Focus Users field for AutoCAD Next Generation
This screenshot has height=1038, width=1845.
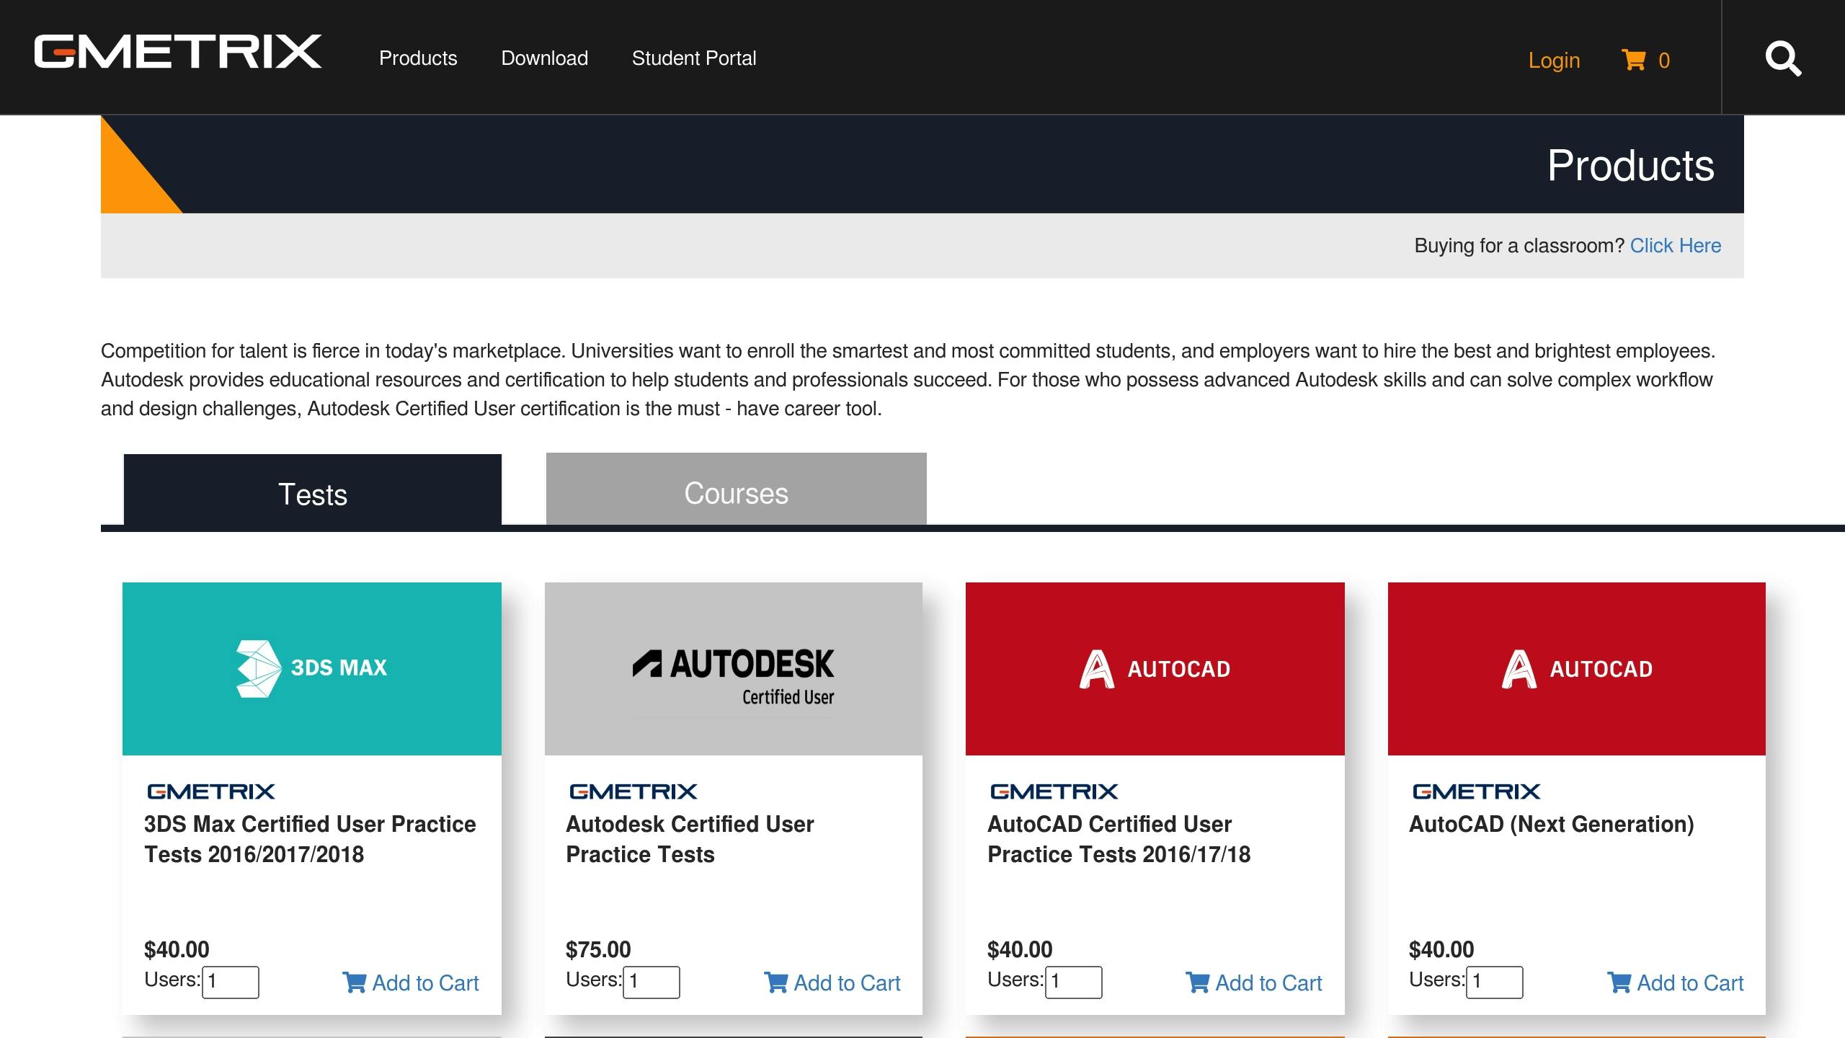pyautogui.click(x=1495, y=982)
